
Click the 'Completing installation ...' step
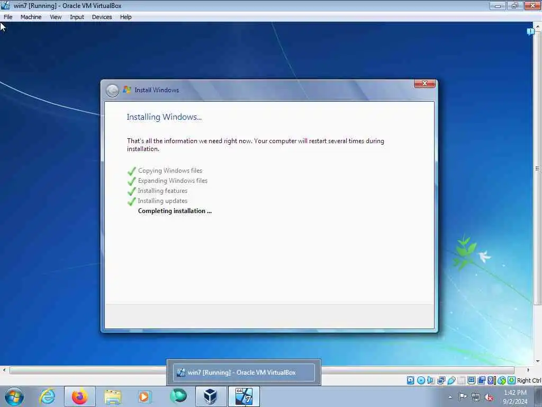pos(175,211)
